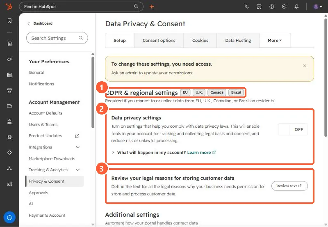
Task: Select Privacy & Consent in sidebar
Action: [55, 181]
